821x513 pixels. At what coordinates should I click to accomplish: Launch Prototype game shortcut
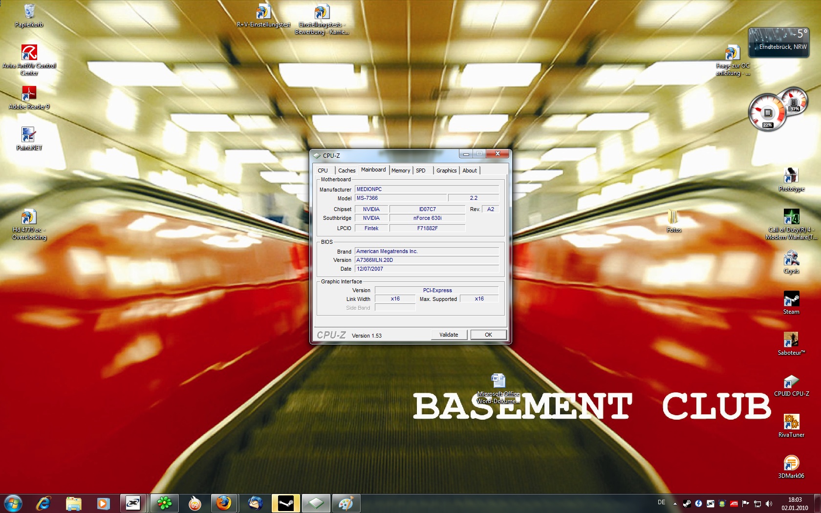click(791, 179)
